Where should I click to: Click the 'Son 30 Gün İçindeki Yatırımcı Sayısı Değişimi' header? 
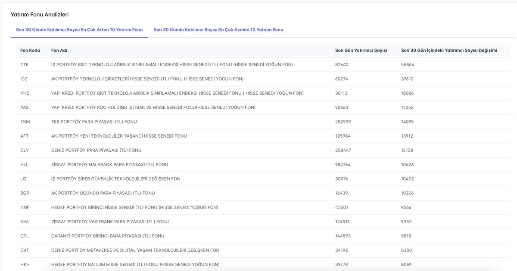tap(449, 50)
